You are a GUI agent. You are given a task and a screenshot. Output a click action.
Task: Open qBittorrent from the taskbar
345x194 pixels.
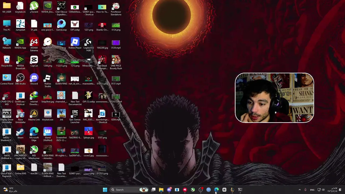(208, 190)
